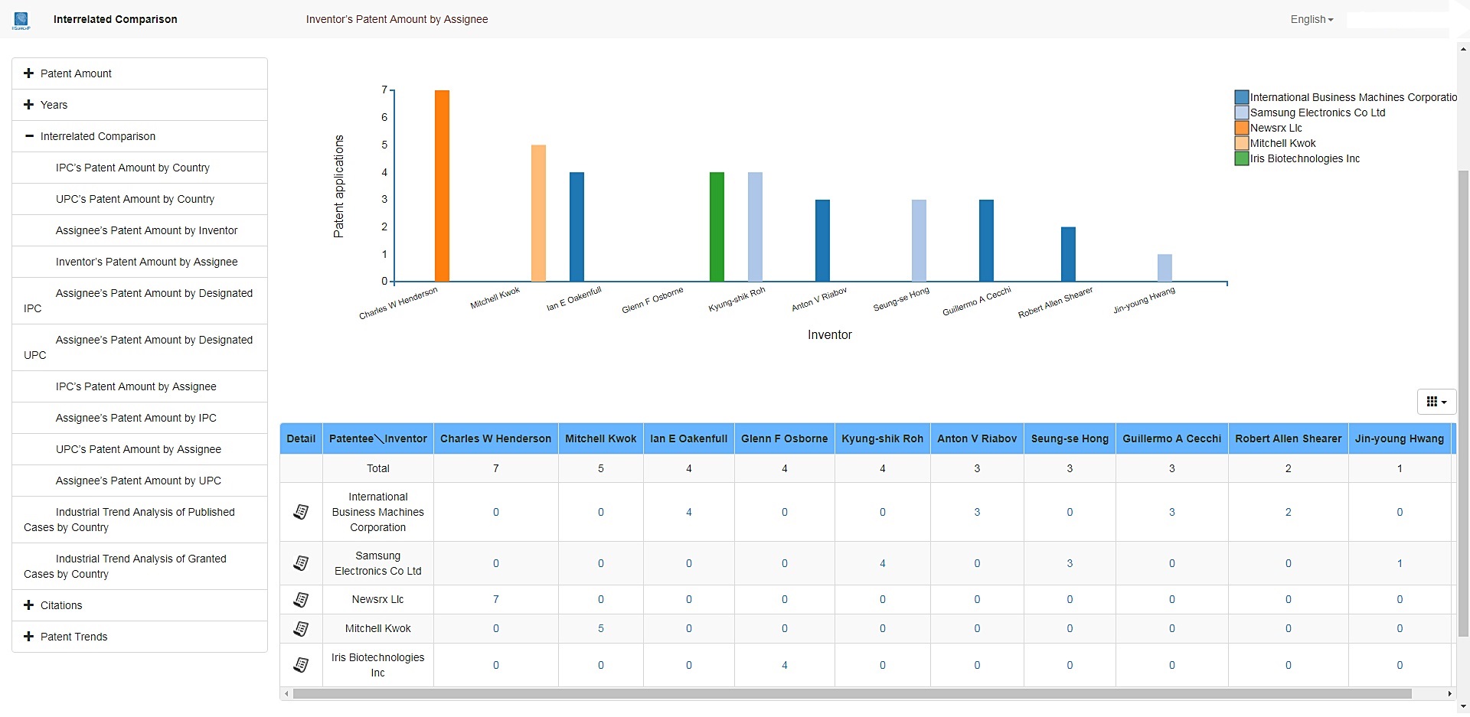Click Samsung value 3 under Seung-se Hong
Screen dimensions: 1470x717
pyautogui.click(x=1070, y=563)
